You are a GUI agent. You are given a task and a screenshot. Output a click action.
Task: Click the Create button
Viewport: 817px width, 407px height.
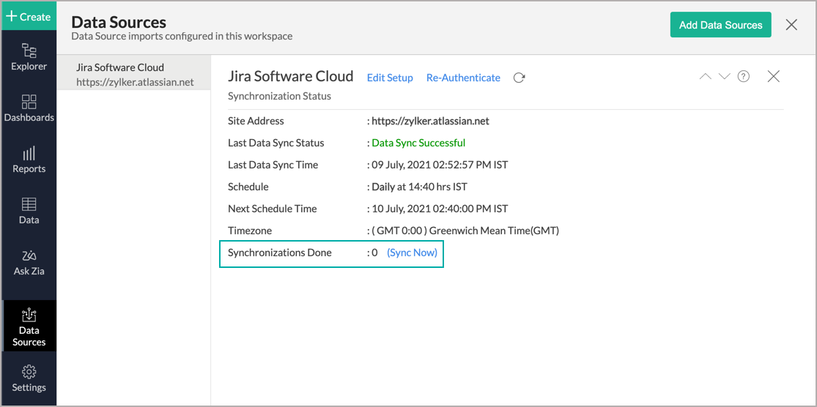tap(28, 17)
